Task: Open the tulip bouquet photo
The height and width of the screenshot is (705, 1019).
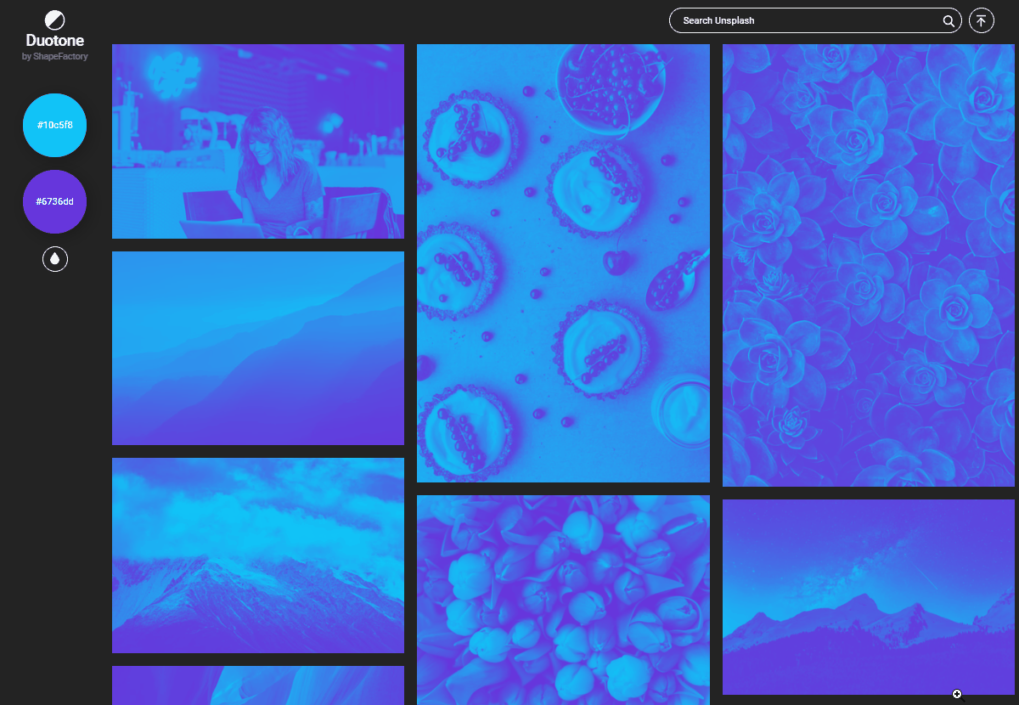Action: (563, 600)
